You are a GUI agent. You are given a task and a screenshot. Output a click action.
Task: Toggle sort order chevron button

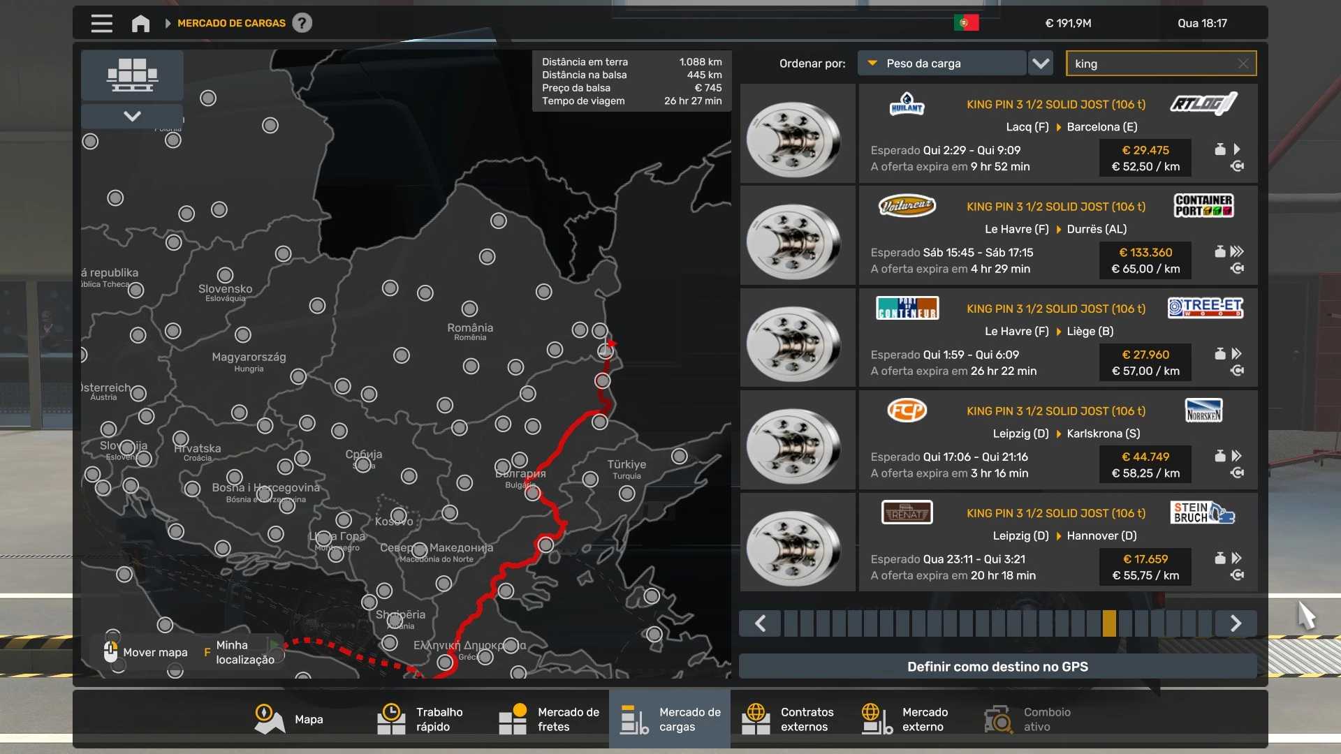[1041, 64]
